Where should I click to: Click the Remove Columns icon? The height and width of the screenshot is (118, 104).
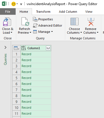[91, 22]
